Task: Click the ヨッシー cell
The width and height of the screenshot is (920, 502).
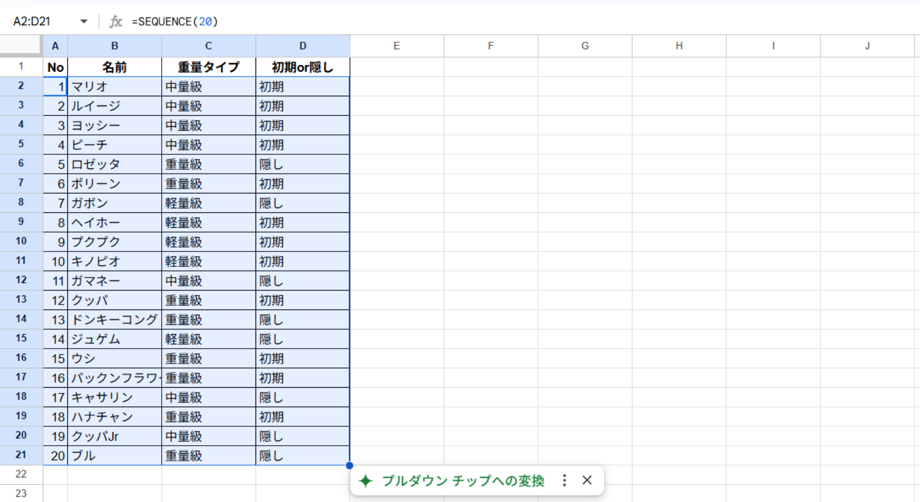Action: click(x=115, y=125)
